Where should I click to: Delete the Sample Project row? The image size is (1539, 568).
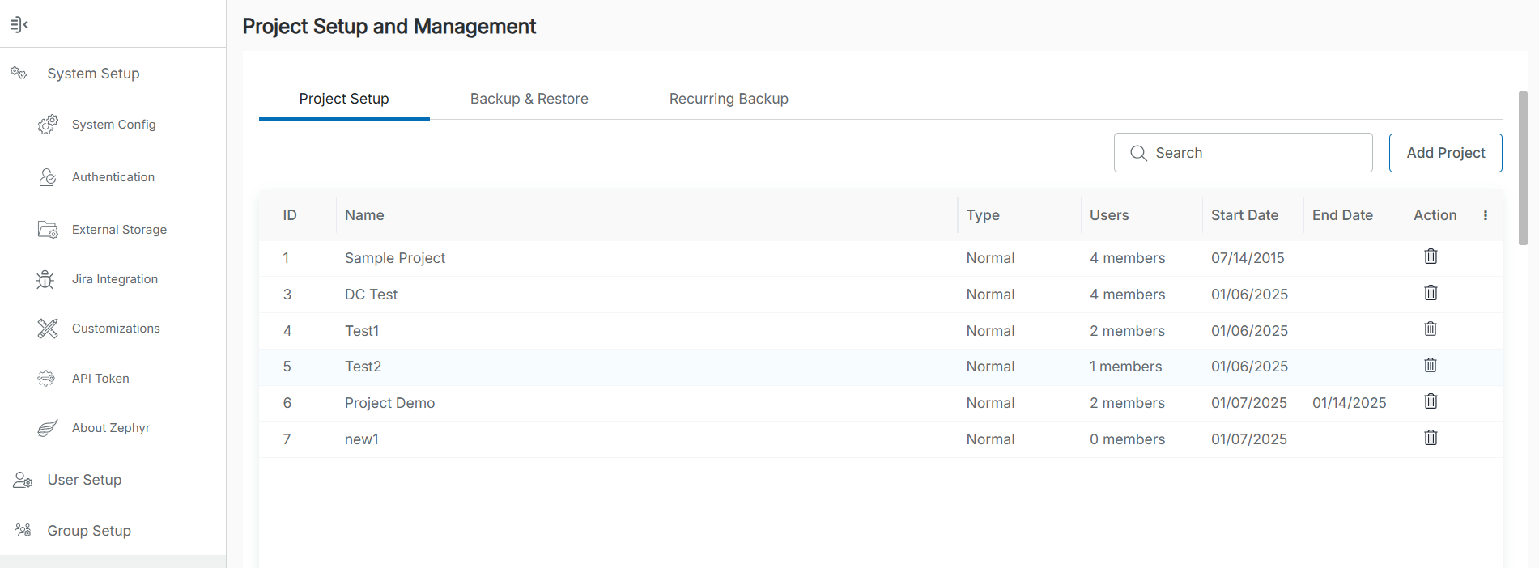[x=1431, y=256]
